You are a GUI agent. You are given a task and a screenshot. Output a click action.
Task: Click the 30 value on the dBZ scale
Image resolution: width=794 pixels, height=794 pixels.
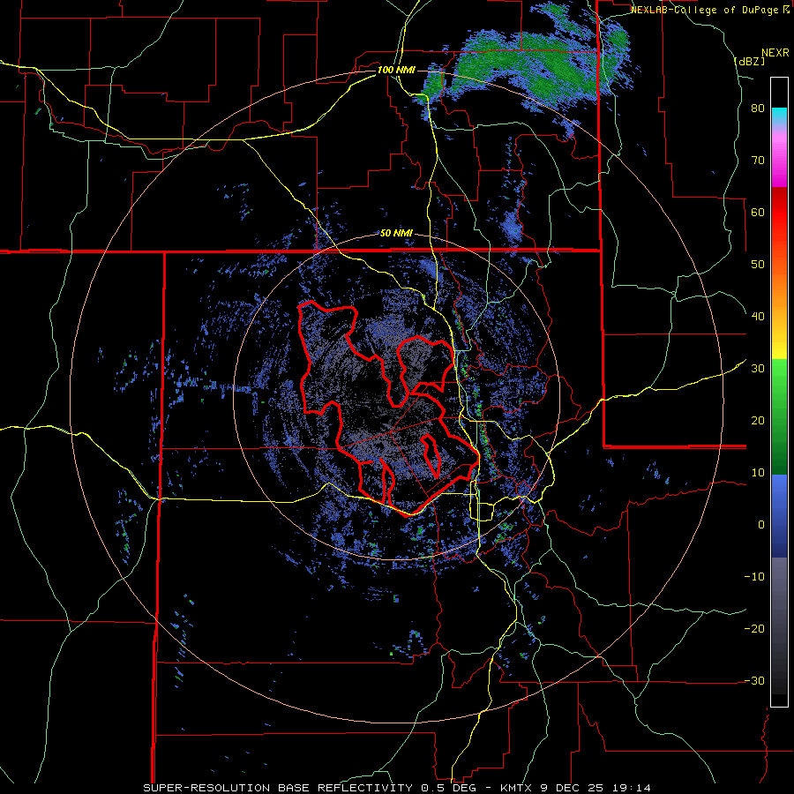point(758,369)
